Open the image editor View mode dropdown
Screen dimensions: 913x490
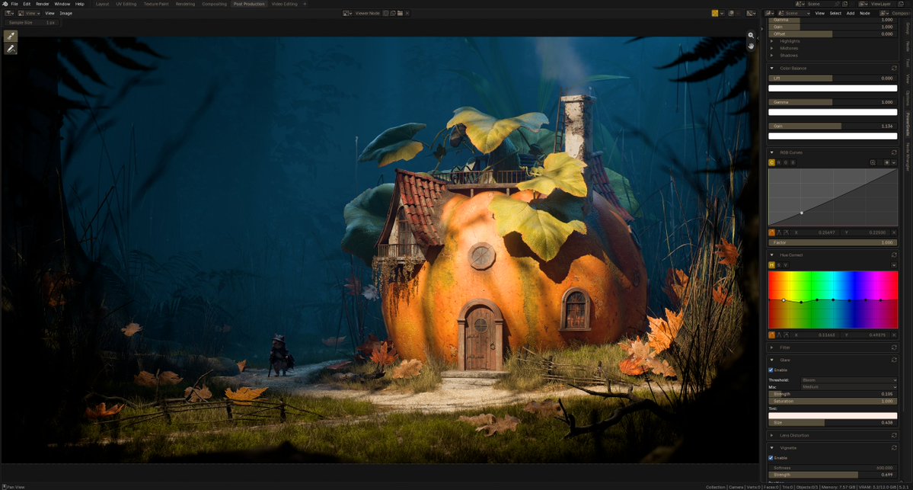(x=28, y=13)
